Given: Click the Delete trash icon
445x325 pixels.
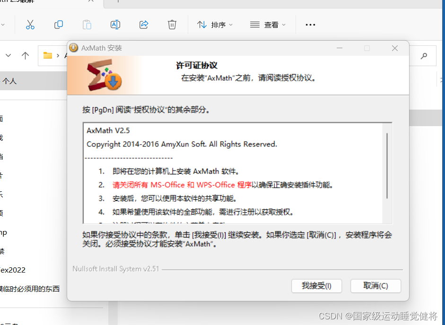Looking at the screenshot, I should pos(172,25).
